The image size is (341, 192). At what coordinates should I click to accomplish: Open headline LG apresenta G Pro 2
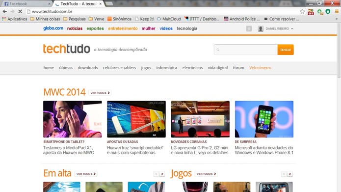coord(200,150)
